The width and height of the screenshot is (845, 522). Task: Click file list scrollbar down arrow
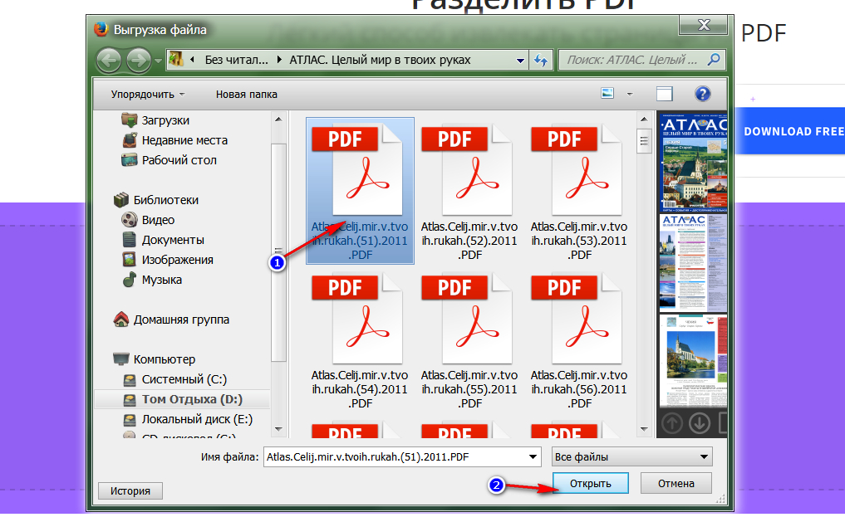click(644, 429)
